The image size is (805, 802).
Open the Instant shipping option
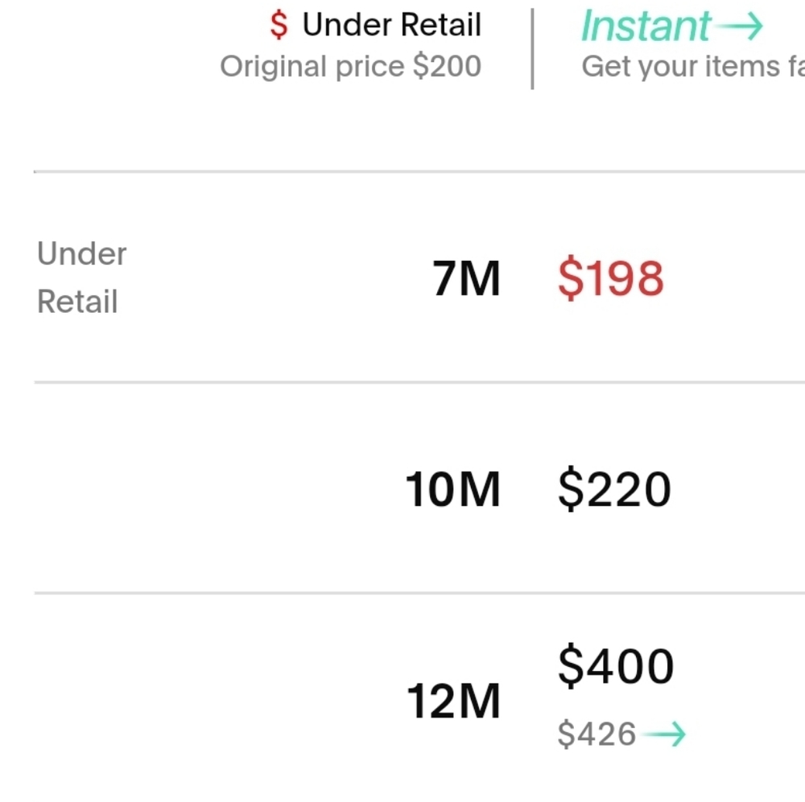646,26
